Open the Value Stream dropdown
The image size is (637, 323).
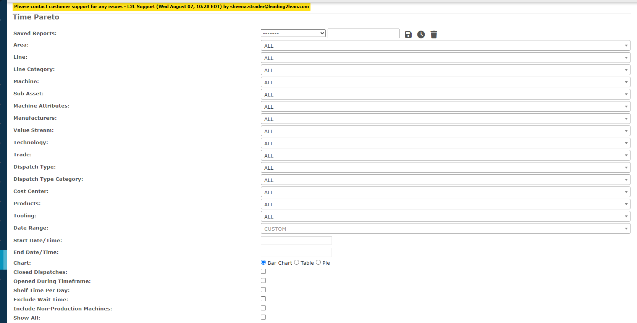click(x=445, y=131)
